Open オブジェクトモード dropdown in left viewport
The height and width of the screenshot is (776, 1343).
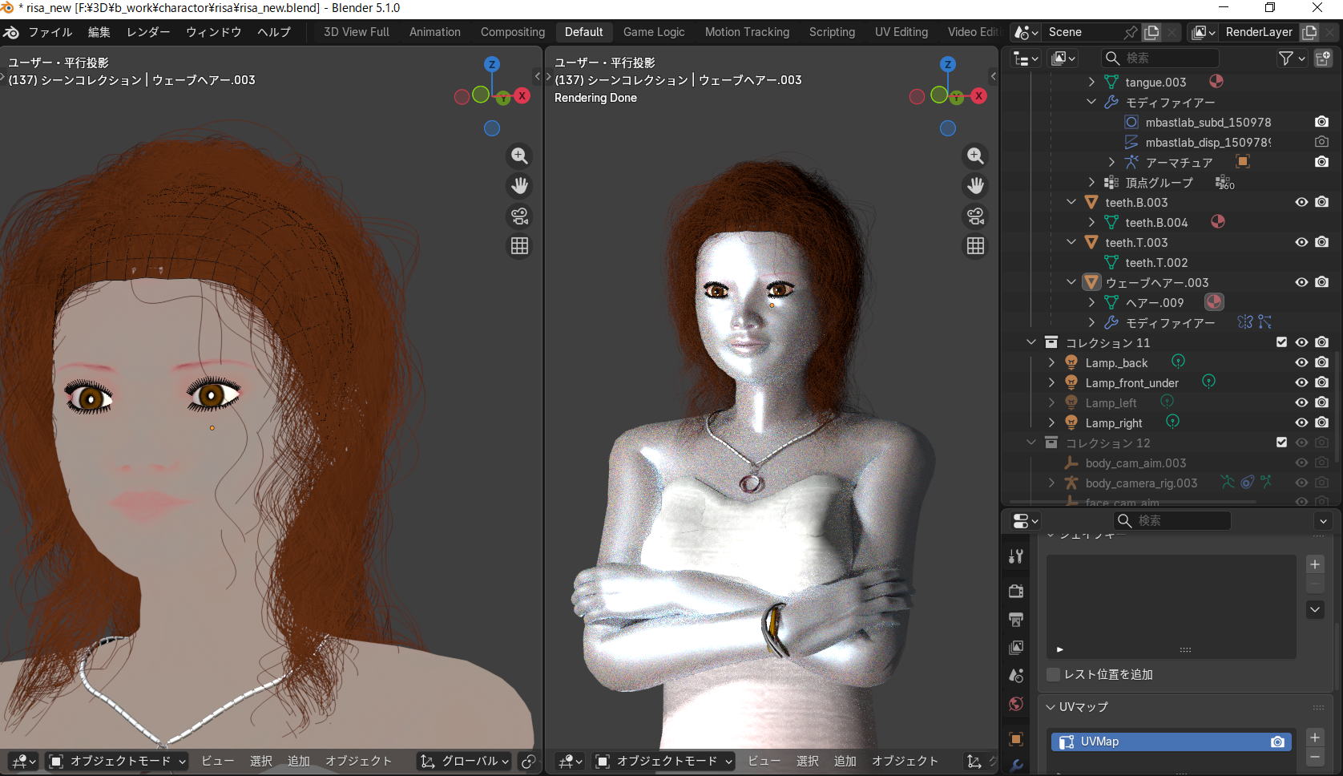[117, 761]
